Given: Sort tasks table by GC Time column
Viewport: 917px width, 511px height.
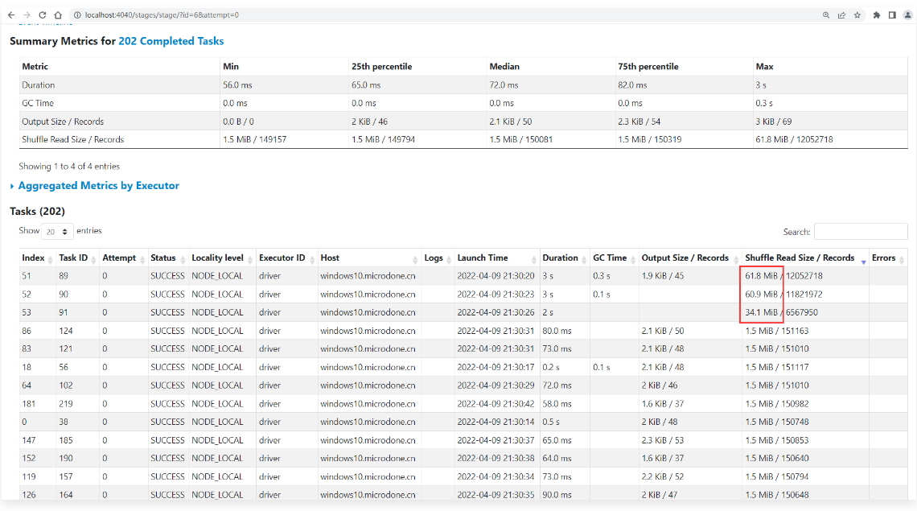Looking at the screenshot, I should coord(614,258).
